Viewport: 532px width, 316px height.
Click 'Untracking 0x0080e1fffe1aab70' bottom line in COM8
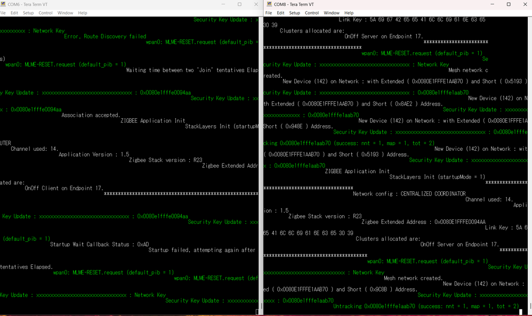point(426,306)
